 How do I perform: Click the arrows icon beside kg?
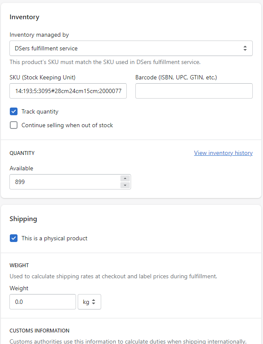[94, 302]
